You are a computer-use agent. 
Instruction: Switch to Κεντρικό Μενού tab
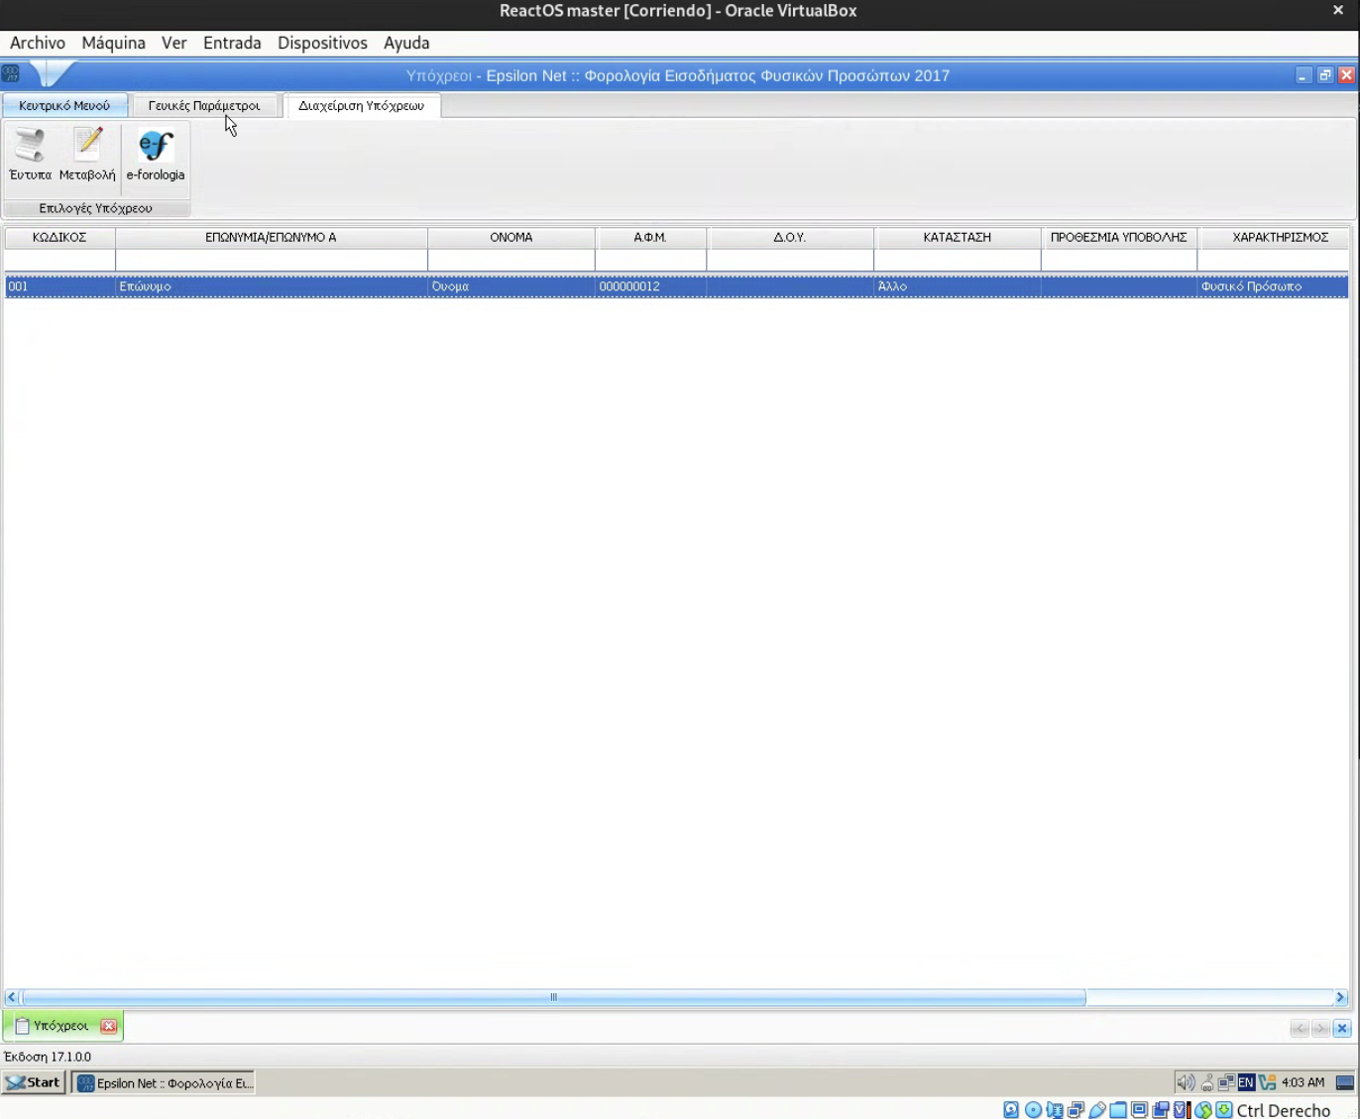[64, 105]
